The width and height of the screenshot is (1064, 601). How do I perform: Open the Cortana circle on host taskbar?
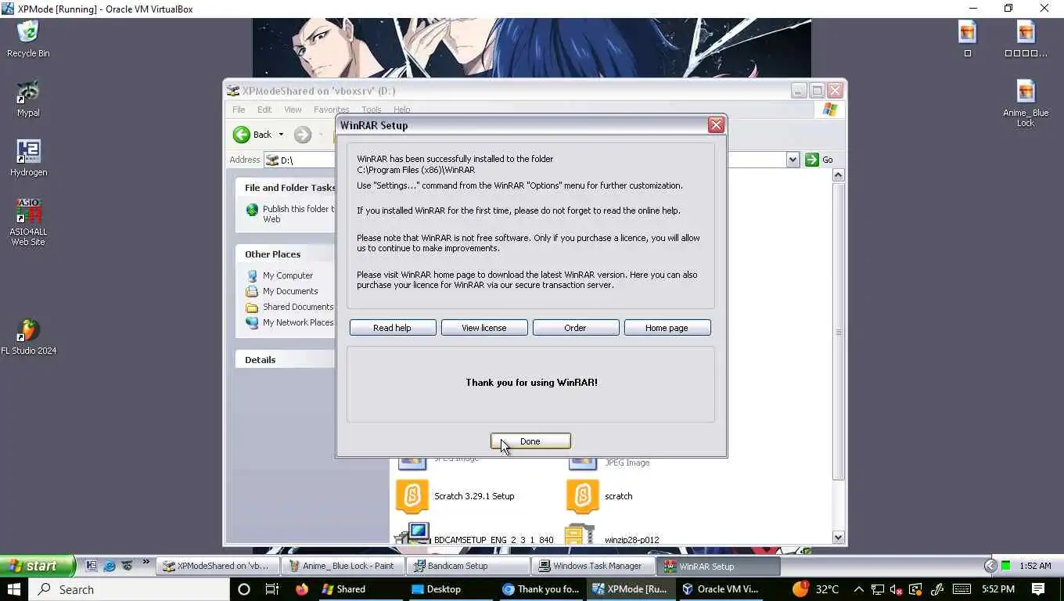[243, 589]
